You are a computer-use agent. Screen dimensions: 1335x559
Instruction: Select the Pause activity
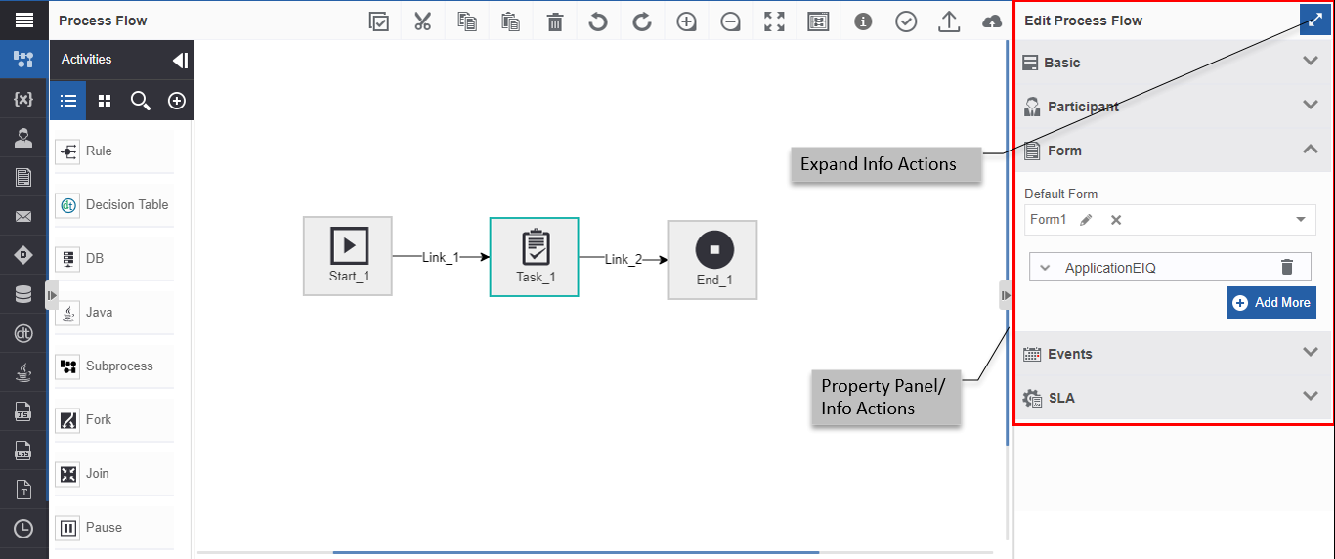[x=113, y=528]
